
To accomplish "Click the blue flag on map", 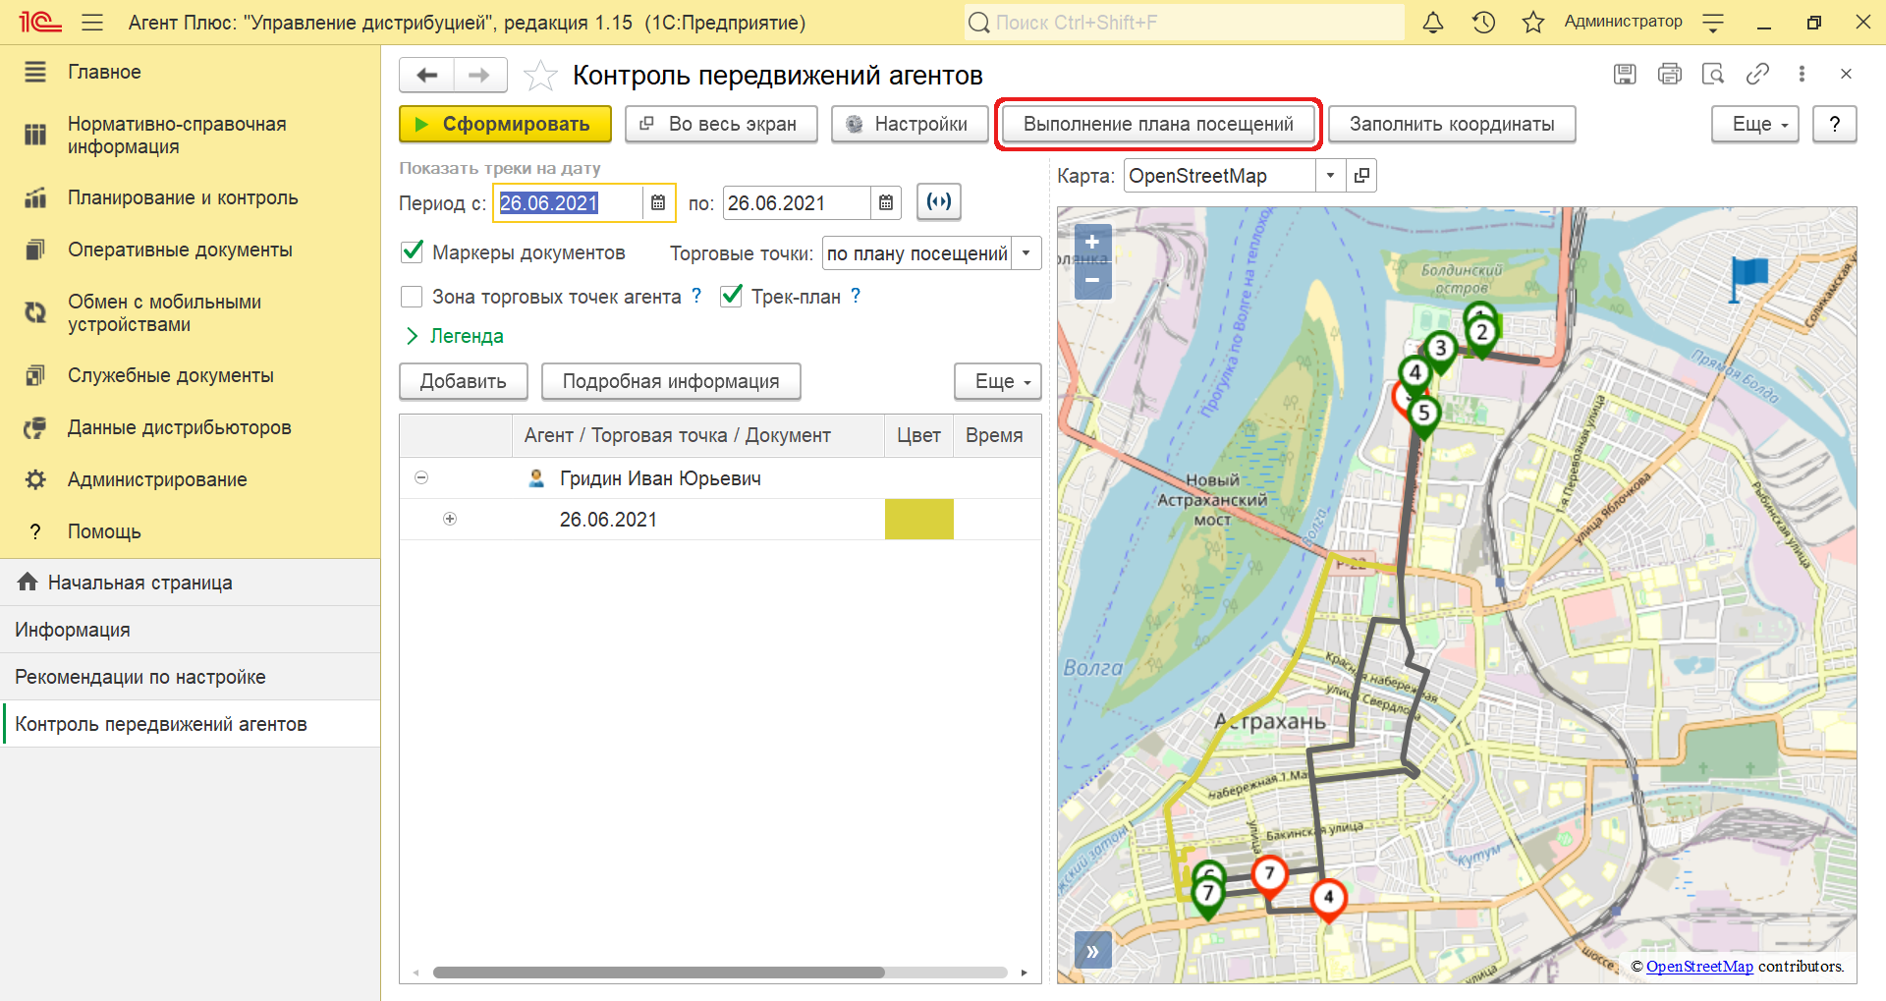I will coord(1747,278).
